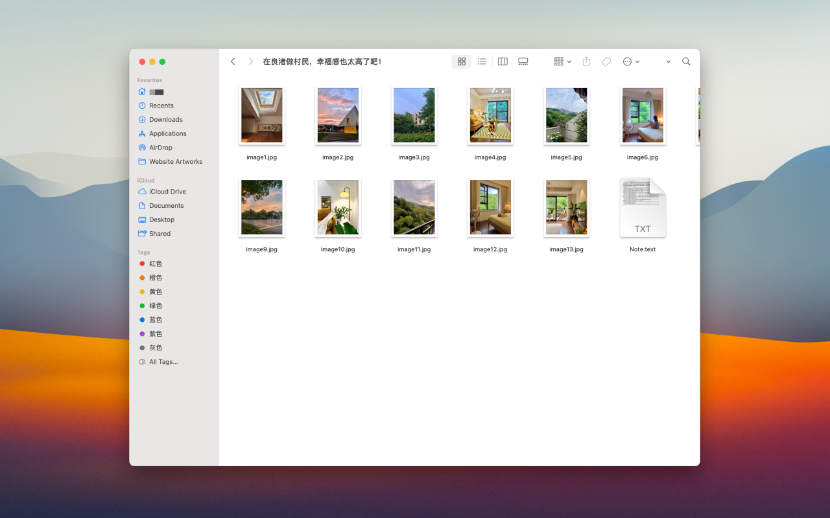Screen dimensions: 830x518
Task: Click the Note.text file name
Action: tap(643, 249)
